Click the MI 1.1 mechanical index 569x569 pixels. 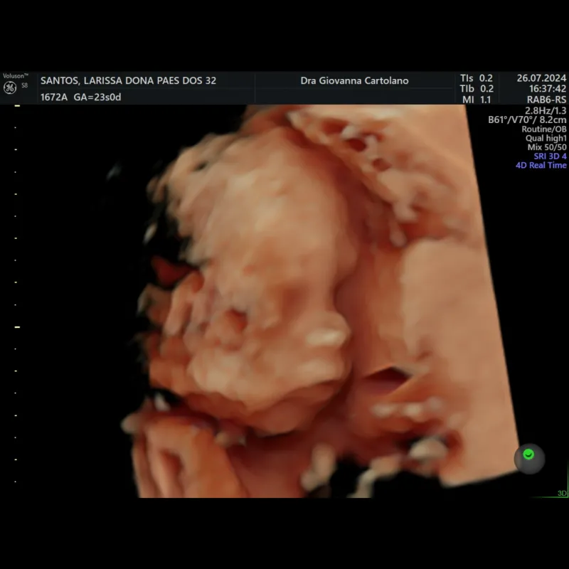(x=476, y=100)
